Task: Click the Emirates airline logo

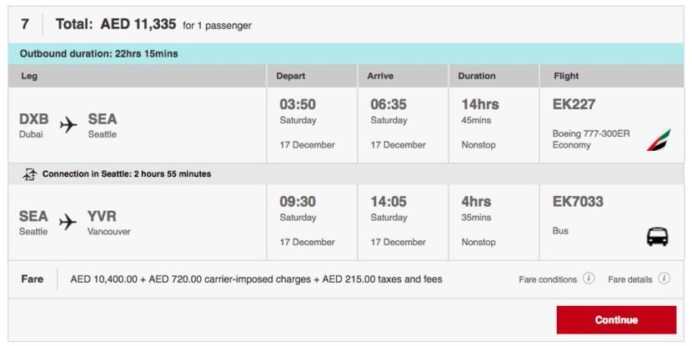Action: [658, 139]
